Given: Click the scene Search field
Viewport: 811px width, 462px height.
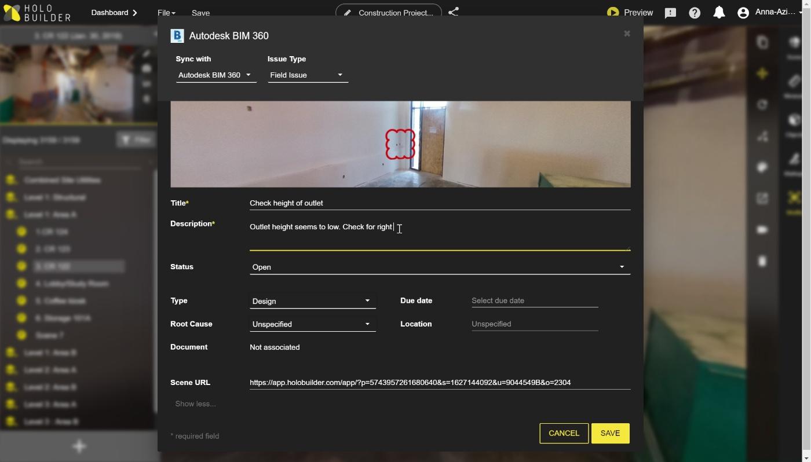Looking at the screenshot, I should click(78, 162).
